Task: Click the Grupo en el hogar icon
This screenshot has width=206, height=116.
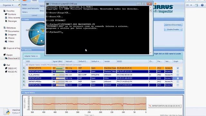Action: click(5, 48)
